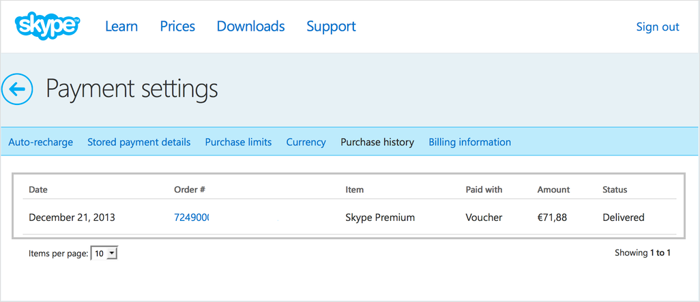Open Stored payment details tab
The image size is (700, 302).
[x=138, y=142]
